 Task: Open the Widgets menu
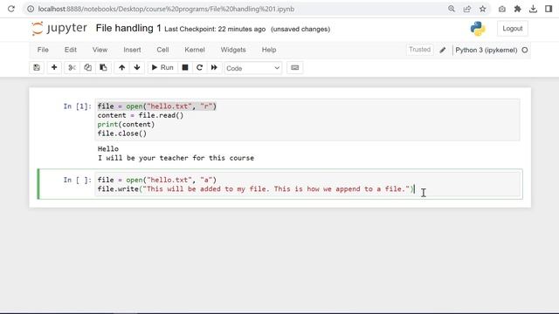coord(233,50)
